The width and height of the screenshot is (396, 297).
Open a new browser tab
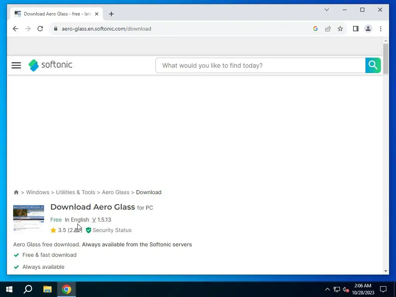pyautogui.click(x=111, y=14)
